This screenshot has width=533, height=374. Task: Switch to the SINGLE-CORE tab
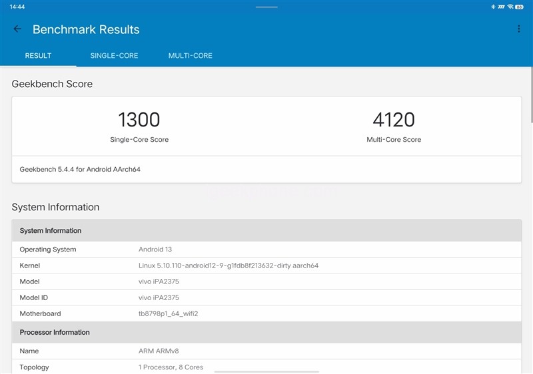pos(114,56)
